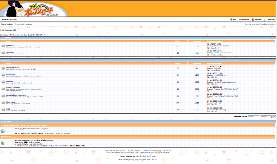Sort active users by le nom du membre
The height and width of the screenshot is (164, 277).
point(63,133)
